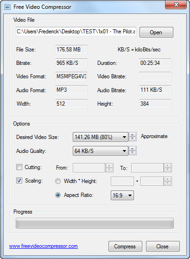This screenshot has width=190, height=259.
Task: Click the Video Format field MSMPEG4V3
Action: click(x=71, y=76)
